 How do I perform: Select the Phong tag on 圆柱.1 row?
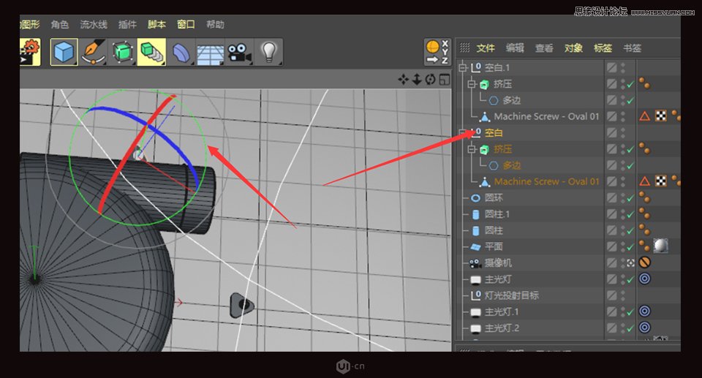click(x=644, y=213)
